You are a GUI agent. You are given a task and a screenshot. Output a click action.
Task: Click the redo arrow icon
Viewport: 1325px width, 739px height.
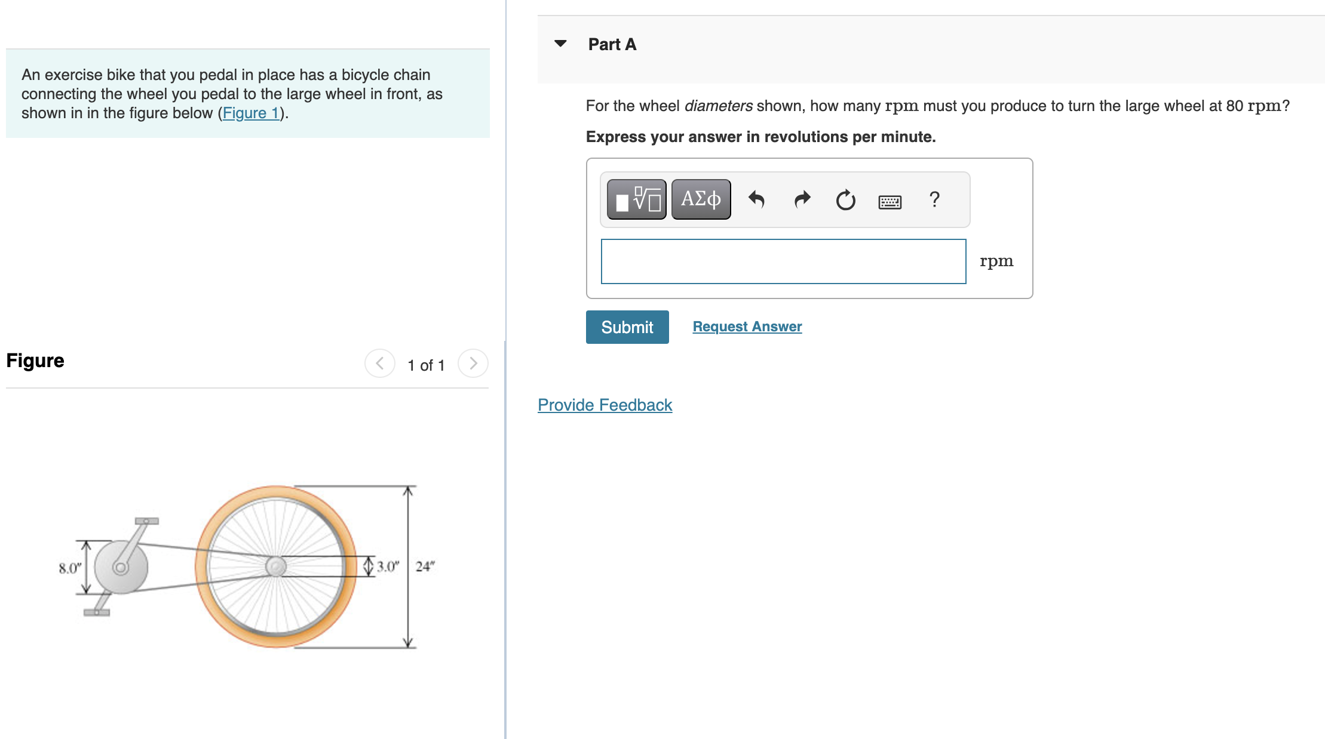pyautogui.click(x=802, y=199)
